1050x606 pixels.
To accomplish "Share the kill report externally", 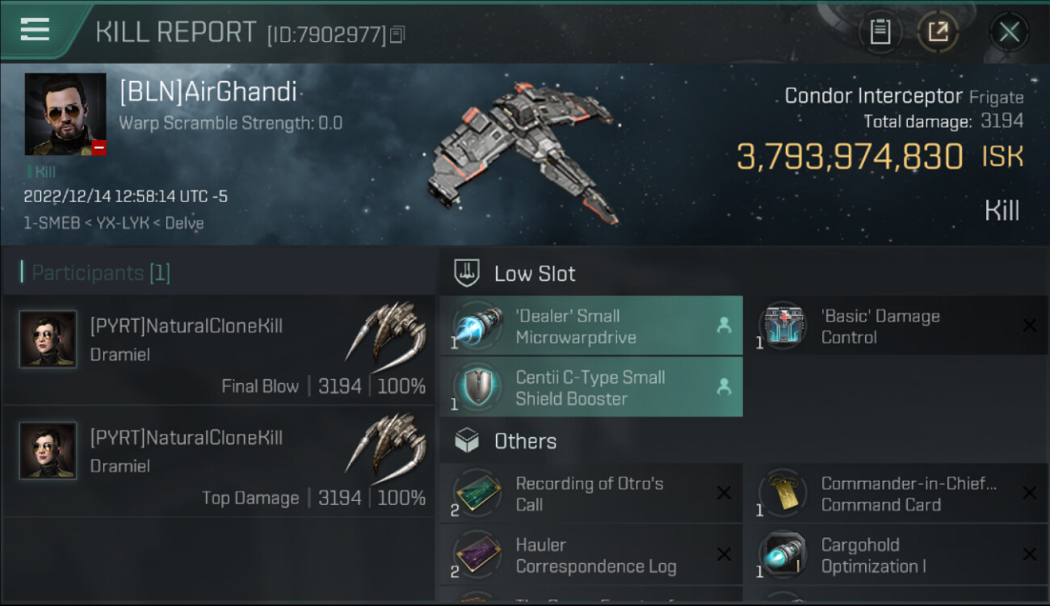I will point(938,32).
